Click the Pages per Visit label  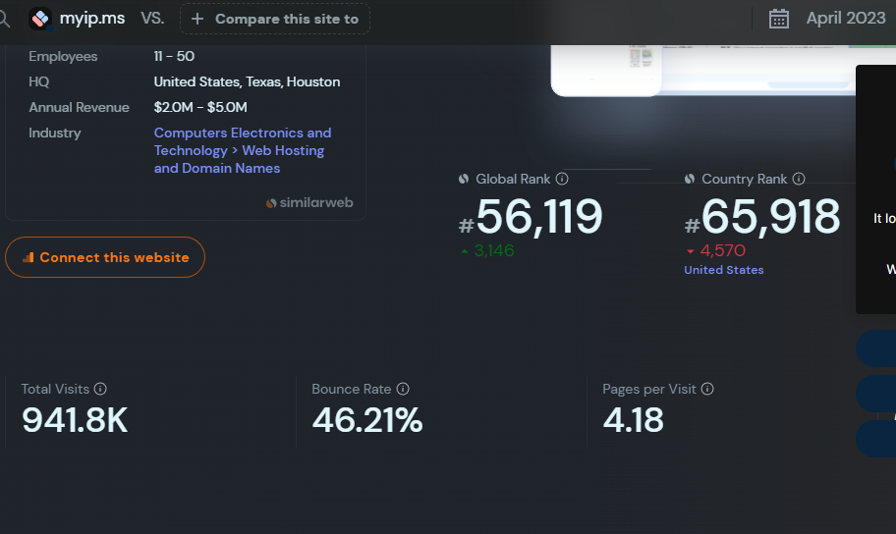pyautogui.click(x=649, y=389)
